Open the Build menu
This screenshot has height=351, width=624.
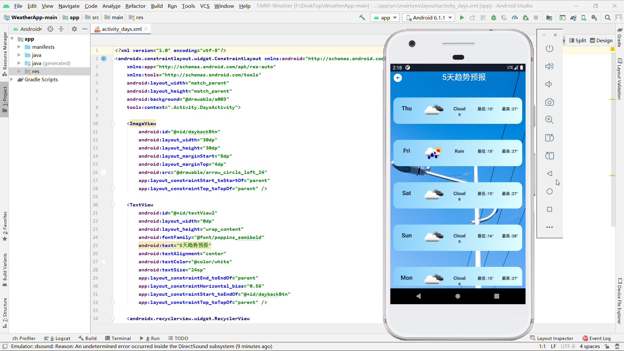tap(157, 6)
